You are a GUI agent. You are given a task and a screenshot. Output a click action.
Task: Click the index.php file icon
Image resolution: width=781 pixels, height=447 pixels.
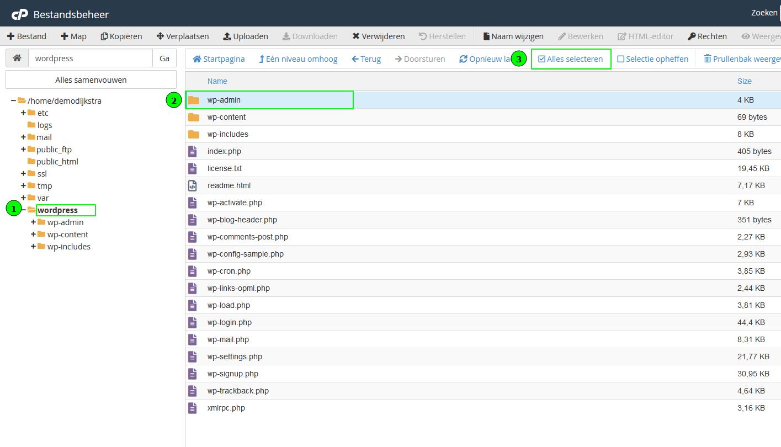[192, 151]
